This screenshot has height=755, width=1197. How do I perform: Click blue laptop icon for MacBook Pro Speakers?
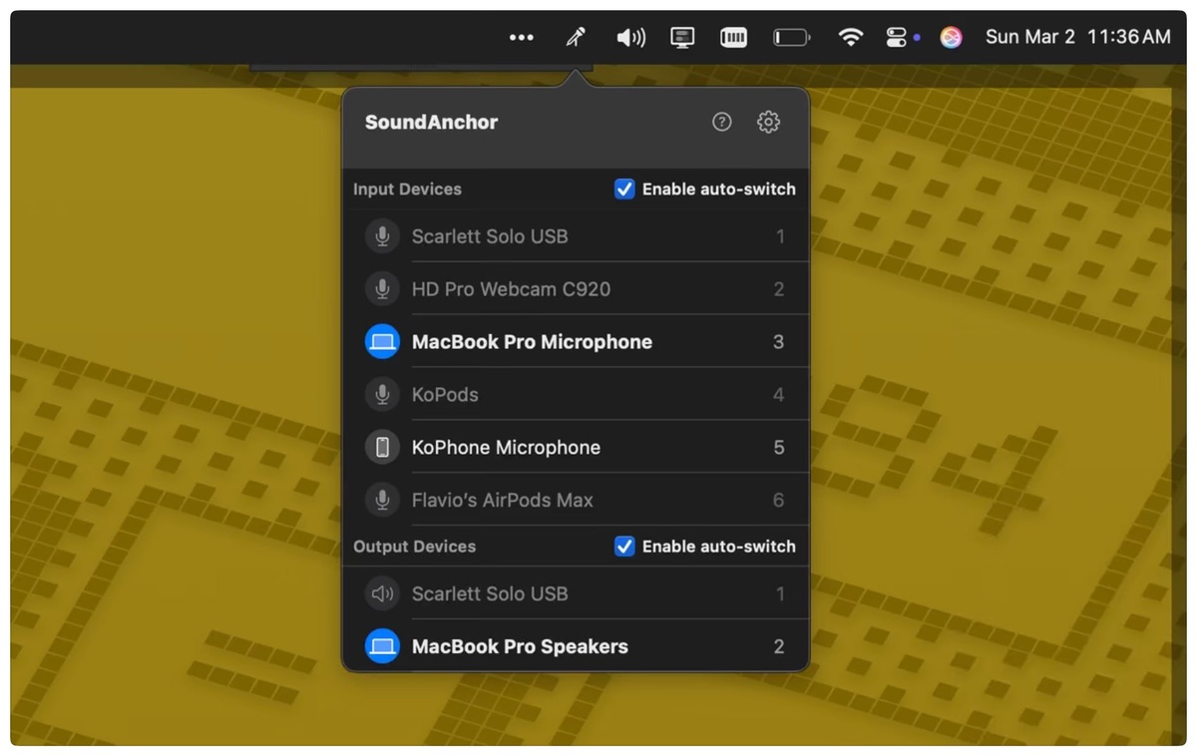coord(382,646)
